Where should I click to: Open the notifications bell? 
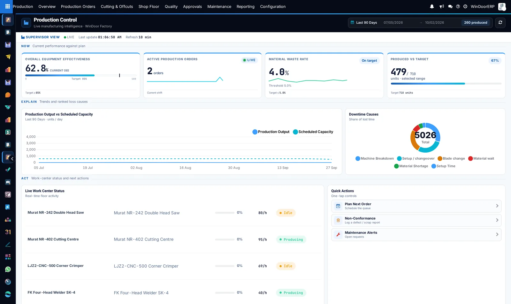pyautogui.click(x=432, y=6)
